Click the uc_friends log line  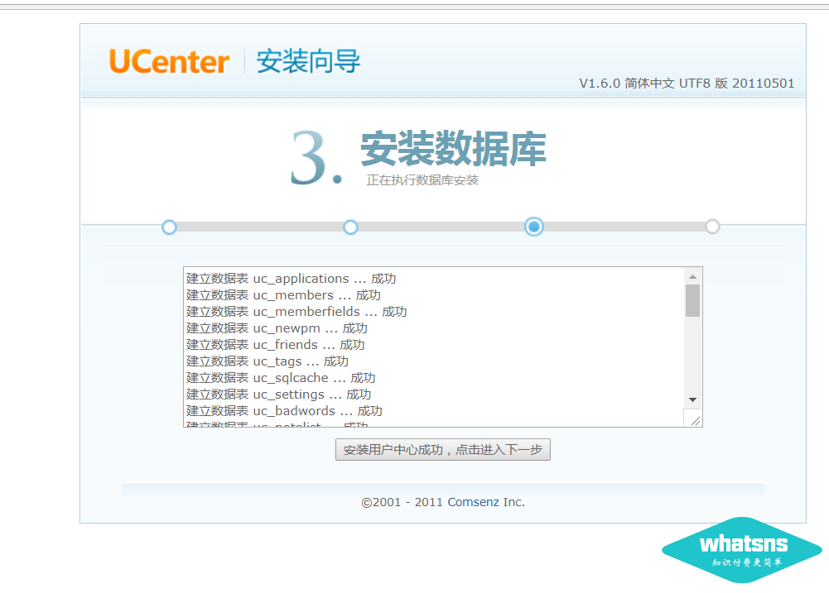[275, 345]
